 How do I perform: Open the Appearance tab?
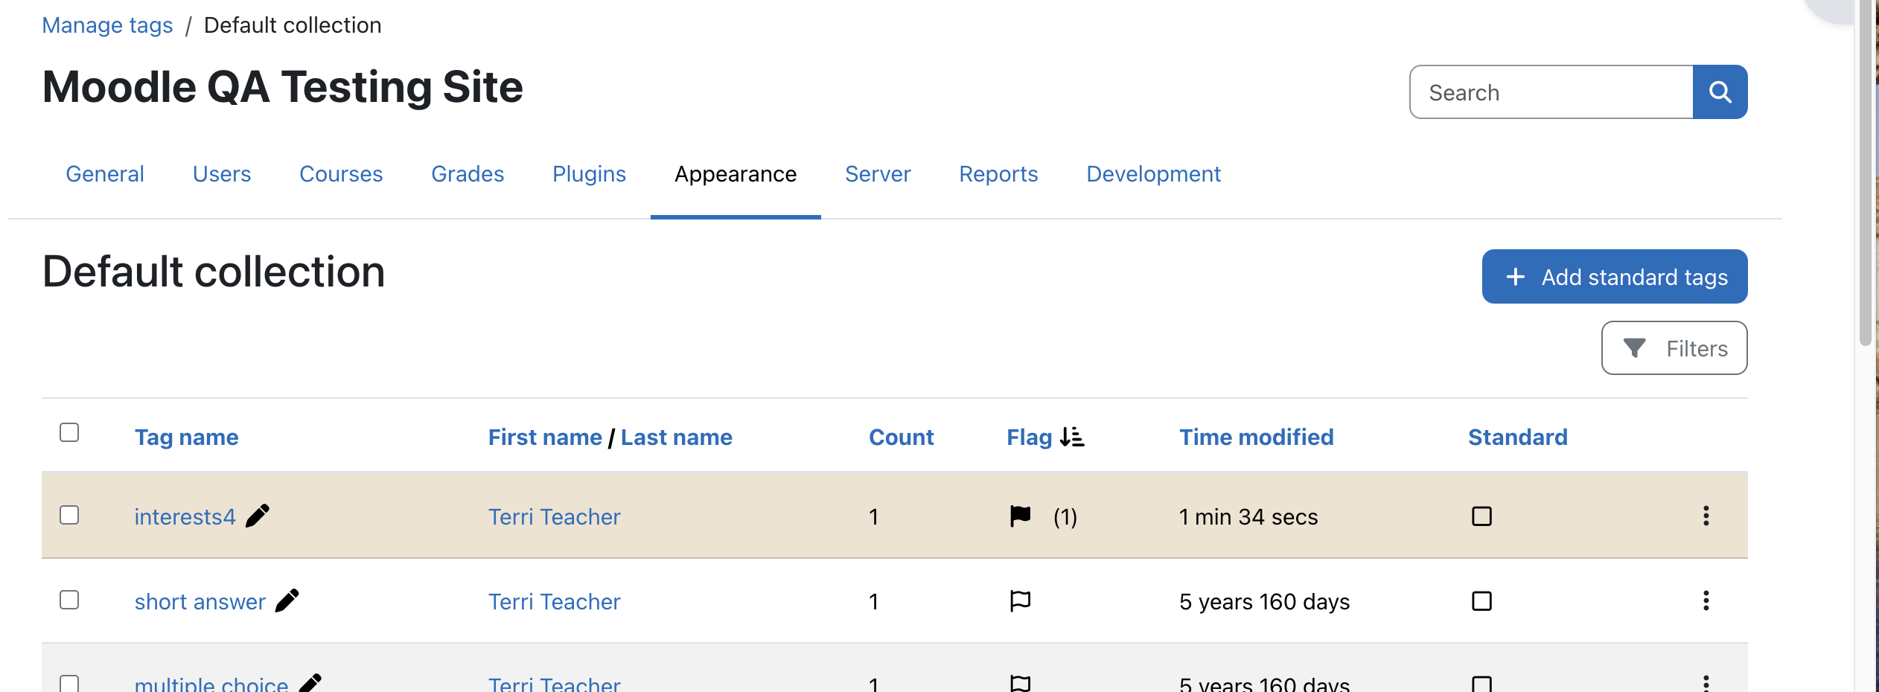tap(736, 174)
